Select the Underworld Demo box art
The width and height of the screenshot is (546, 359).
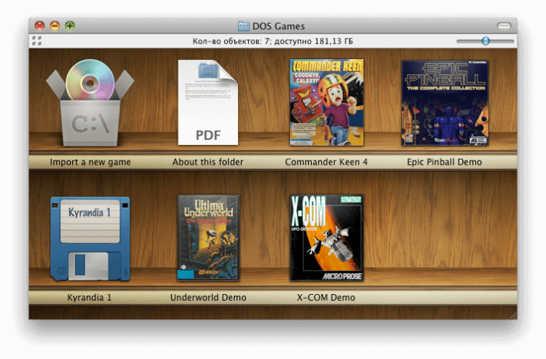click(208, 238)
